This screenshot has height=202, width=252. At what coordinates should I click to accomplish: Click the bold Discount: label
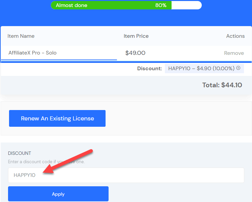pyautogui.click(x=149, y=69)
